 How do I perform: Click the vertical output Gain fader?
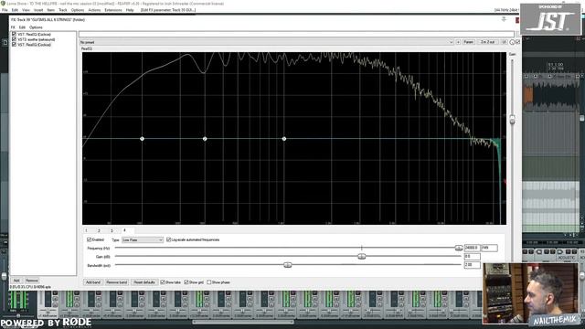(512, 120)
